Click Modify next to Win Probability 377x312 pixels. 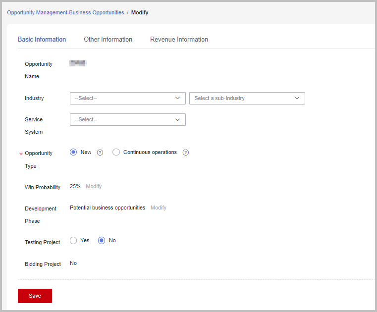click(x=94, y=186)
